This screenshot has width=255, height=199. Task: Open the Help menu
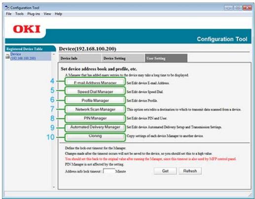point(58,14)
